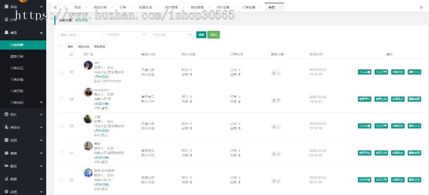
Task: Click the 团长 icon in sidebar
Action: pos(7,115)
